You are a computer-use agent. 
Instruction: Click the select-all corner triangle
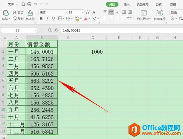(x=5, y=38)
